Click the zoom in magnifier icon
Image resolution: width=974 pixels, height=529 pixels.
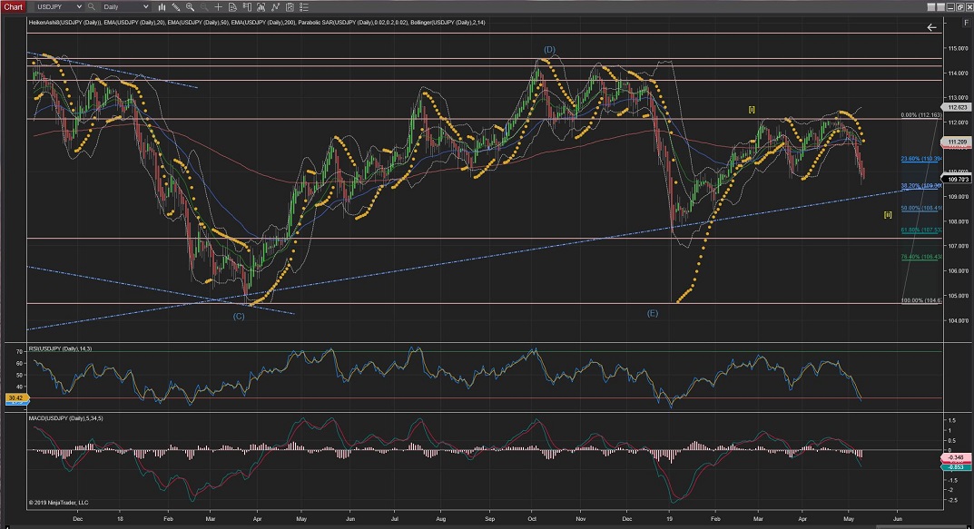[x=191, y=6]
